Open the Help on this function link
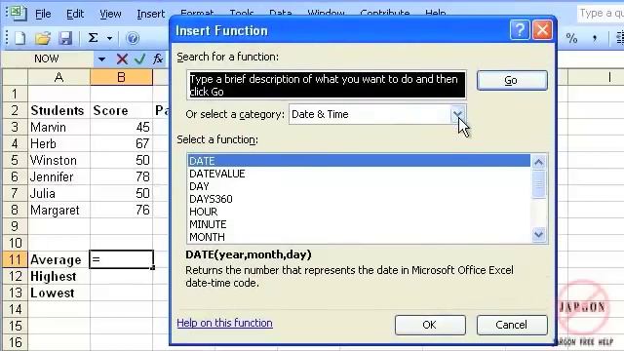Viewport: 624px width, 351px height. tap(225, 323)
